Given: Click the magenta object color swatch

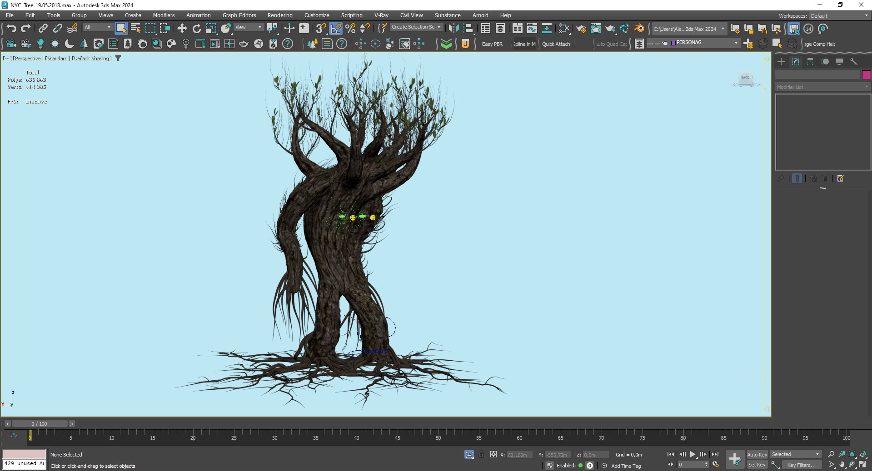Looking at the screenshot, I should click(866, 75).
